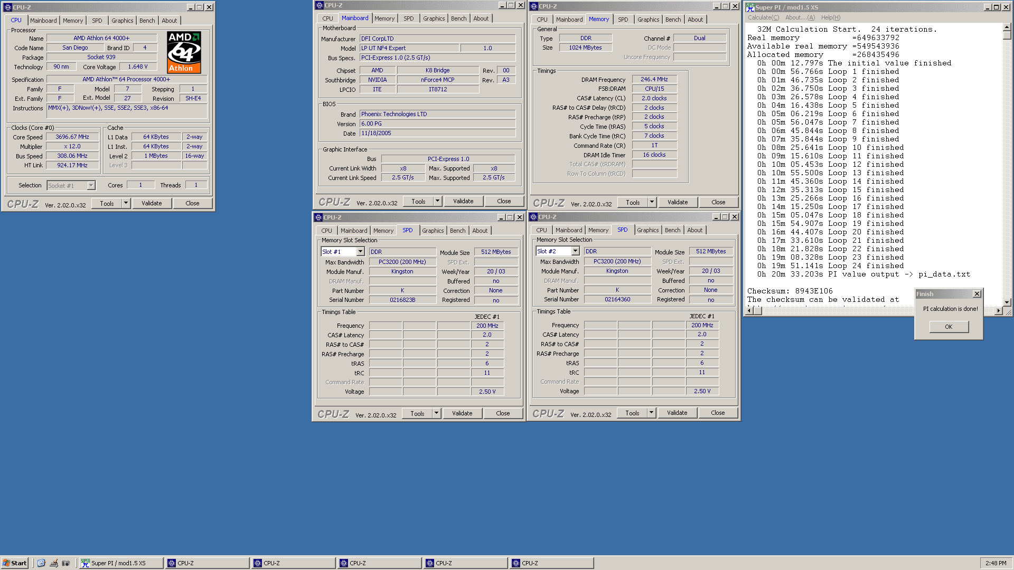Maximize the Super PI window
Screen dimensions: 1014x570
pyautogui.click(x=996, y=7)
